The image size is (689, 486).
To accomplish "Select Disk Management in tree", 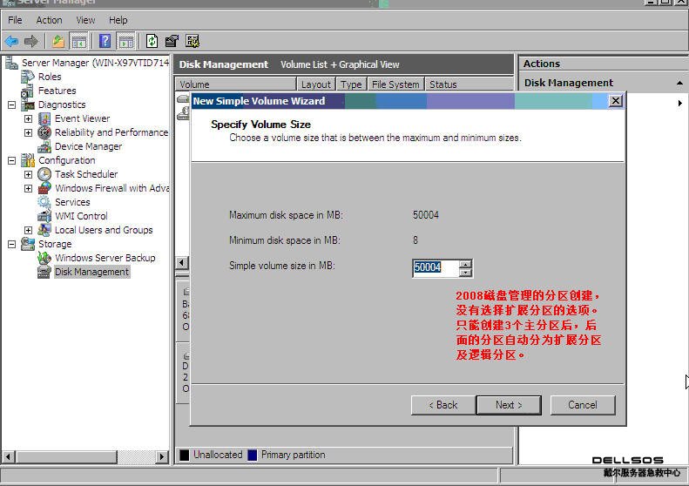I will [x=91, y=272].
